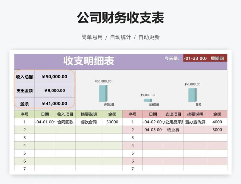Viewport: 241px width, 184px height.
Task: Select the income date cell -04-01 00:
Action: 45,122
